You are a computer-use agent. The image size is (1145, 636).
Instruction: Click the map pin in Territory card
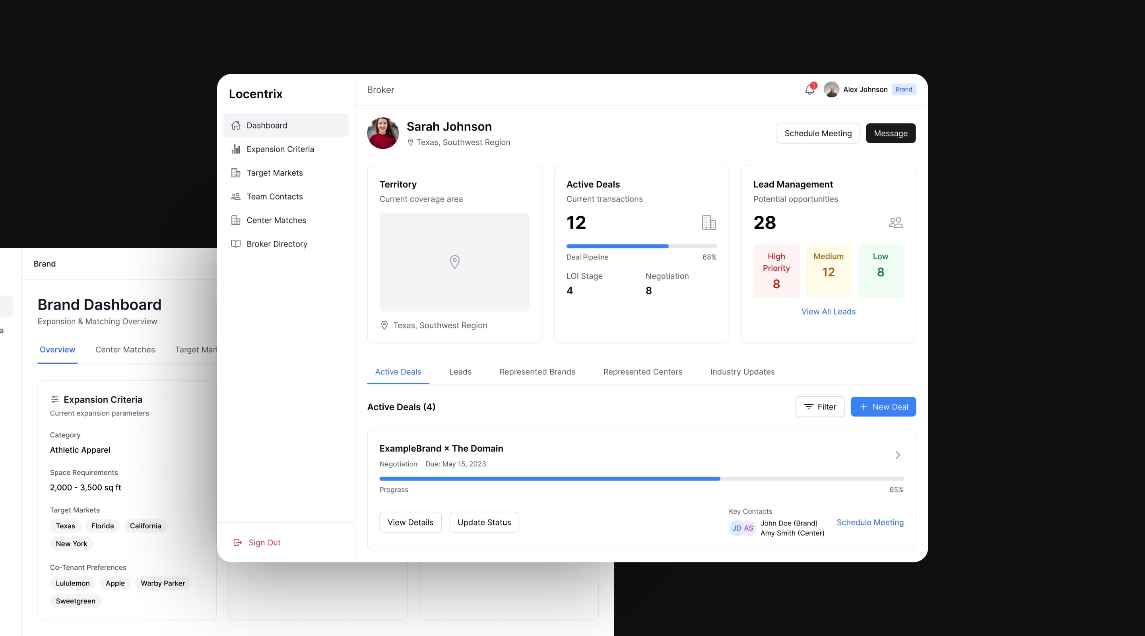[454, 262]
